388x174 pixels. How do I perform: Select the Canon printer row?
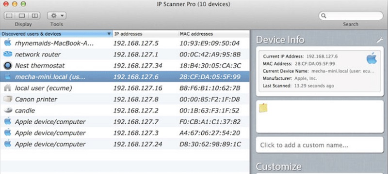coord(125,99)
